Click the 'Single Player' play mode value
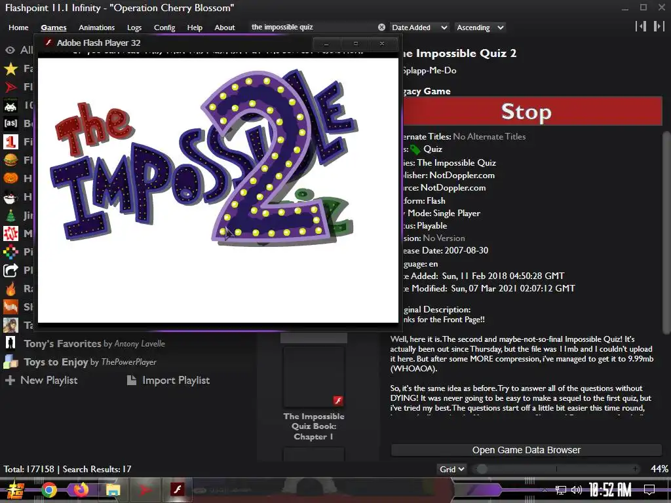Image resolution: width=671 pixels, height=503 pixels. (x=457, y=213)
